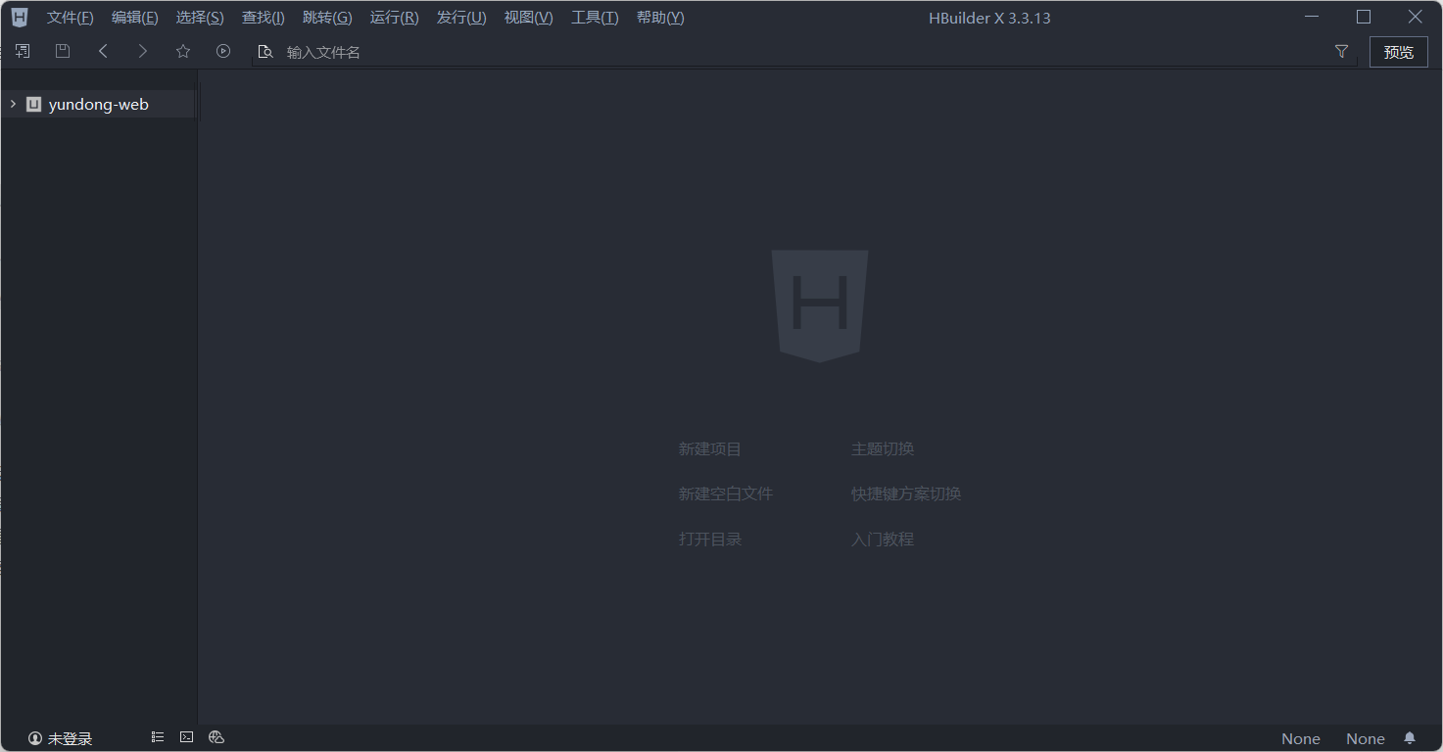Click the back navigation arrow
The image size is (1443, 752).
coord(103,51)
